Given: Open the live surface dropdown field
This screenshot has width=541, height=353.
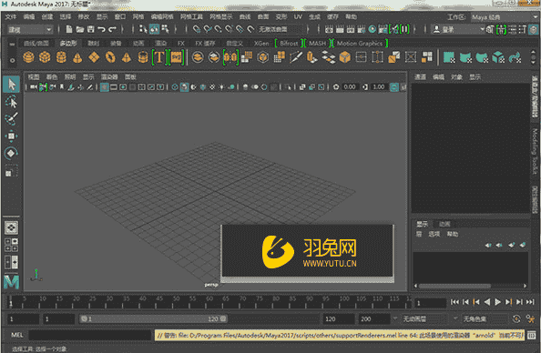Looking at the screenshot, I should click(x=280, y=30).
